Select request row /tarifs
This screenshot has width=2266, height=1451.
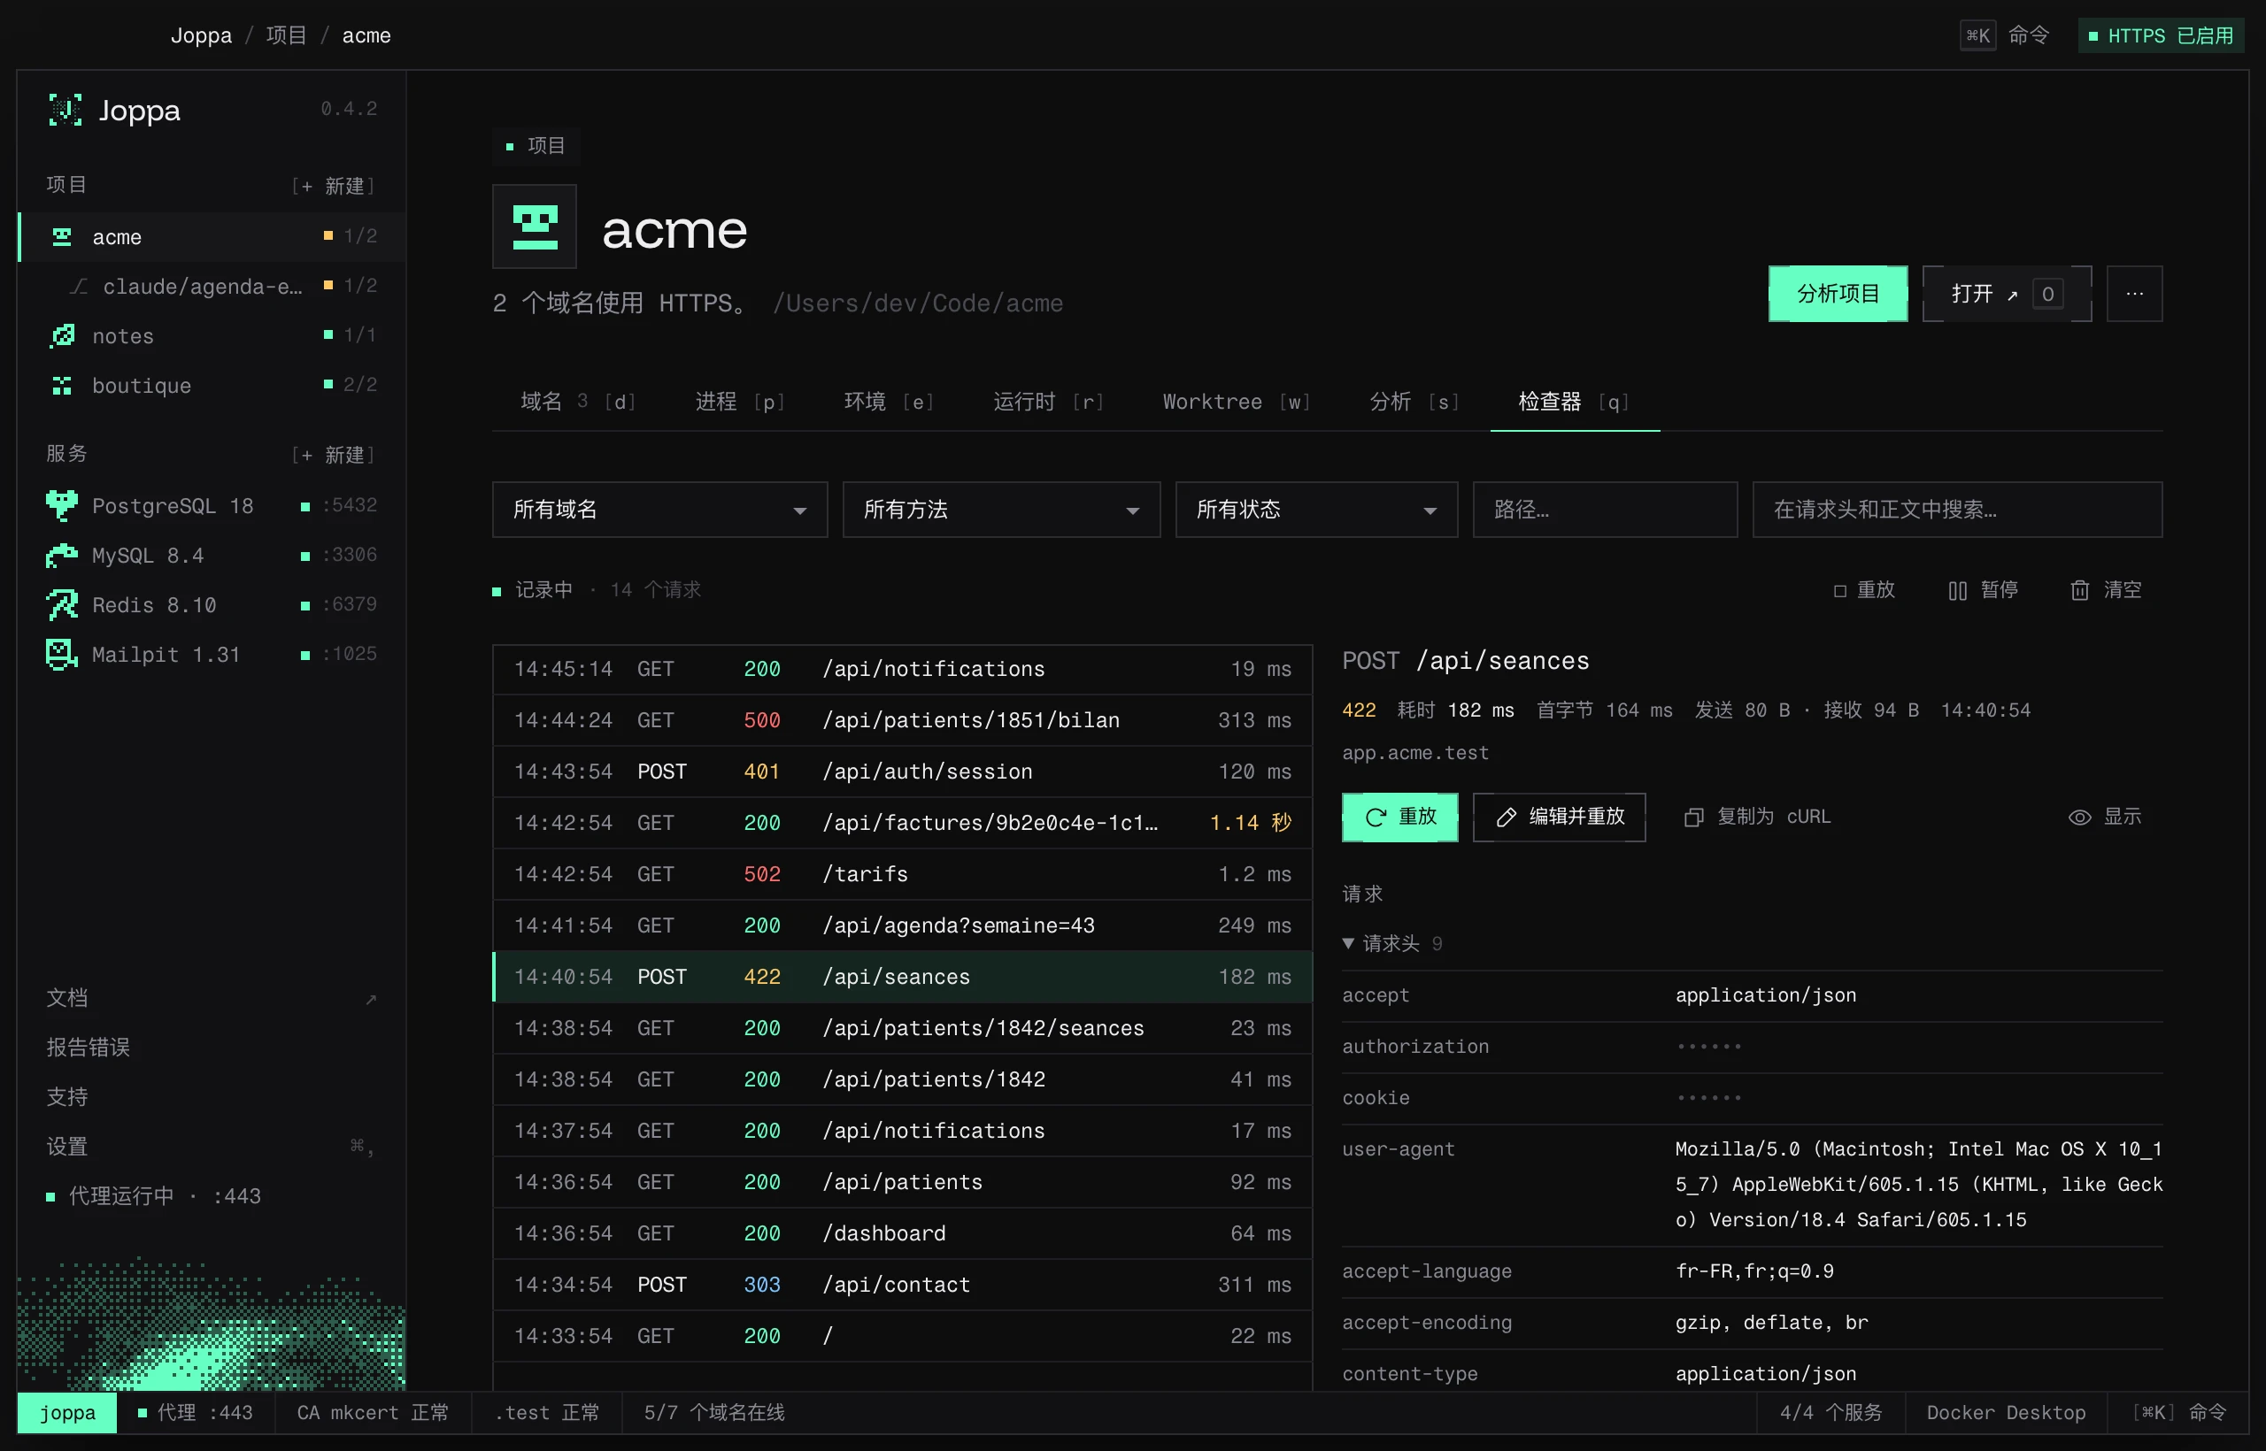902,874
